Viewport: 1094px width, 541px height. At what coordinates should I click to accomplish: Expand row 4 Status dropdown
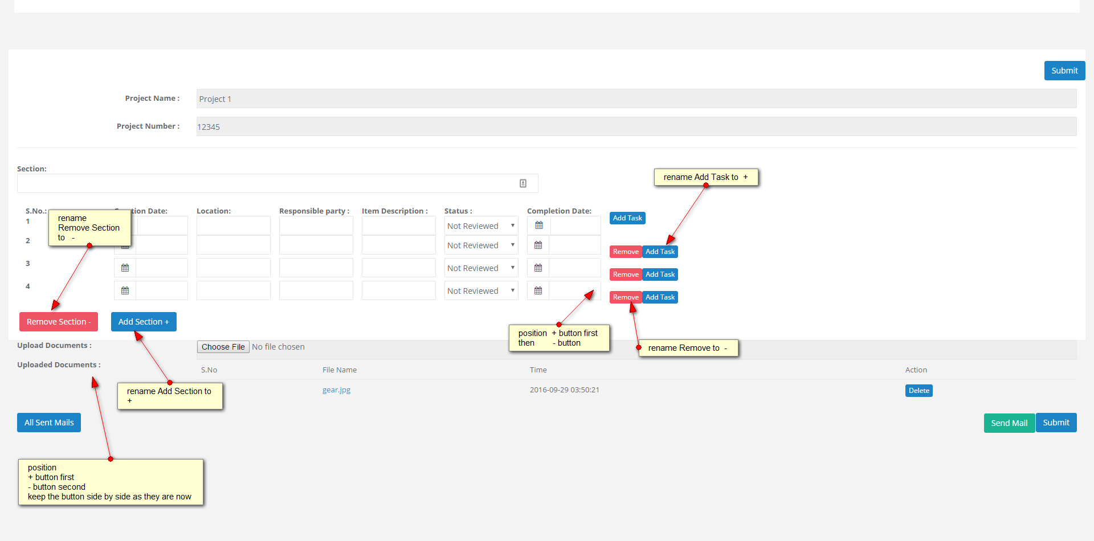[481, 291]
